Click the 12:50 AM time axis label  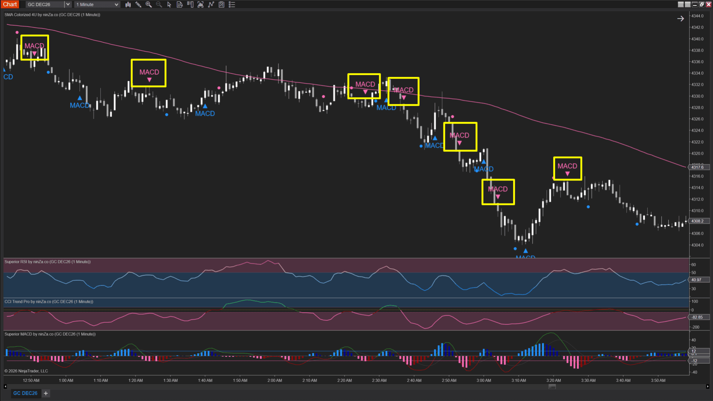click(31, 380)
